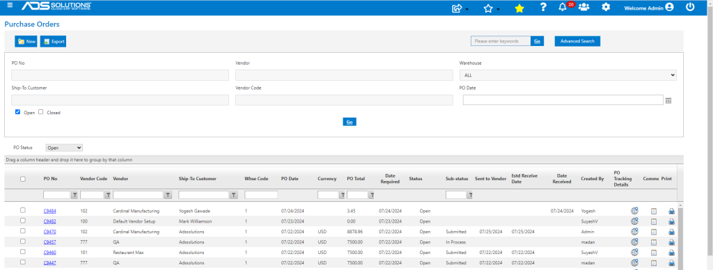Sort by PO No column header
The height and width of the screenshot is (270, 713).
pos(50,179)
